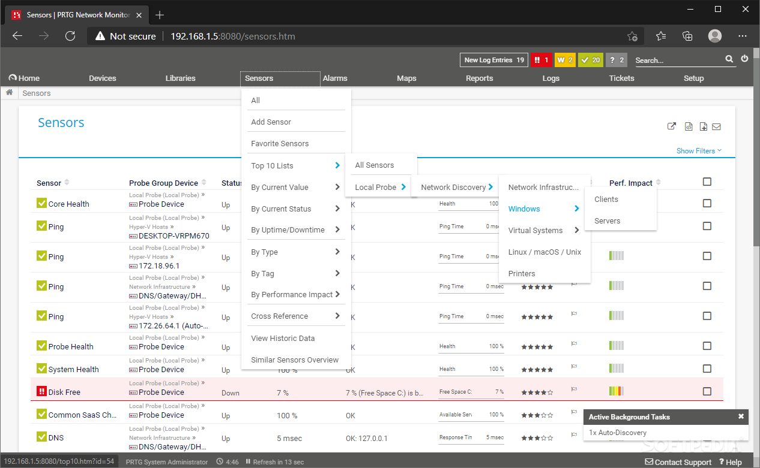Image resolution: width=760 pixels, height=468 pixels.
Task: Click browser profile avatar icon
Action: point(715,36)
